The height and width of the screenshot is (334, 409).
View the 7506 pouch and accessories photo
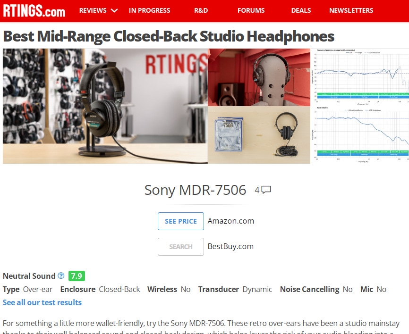pyautogui.click(x=259, y=135)
